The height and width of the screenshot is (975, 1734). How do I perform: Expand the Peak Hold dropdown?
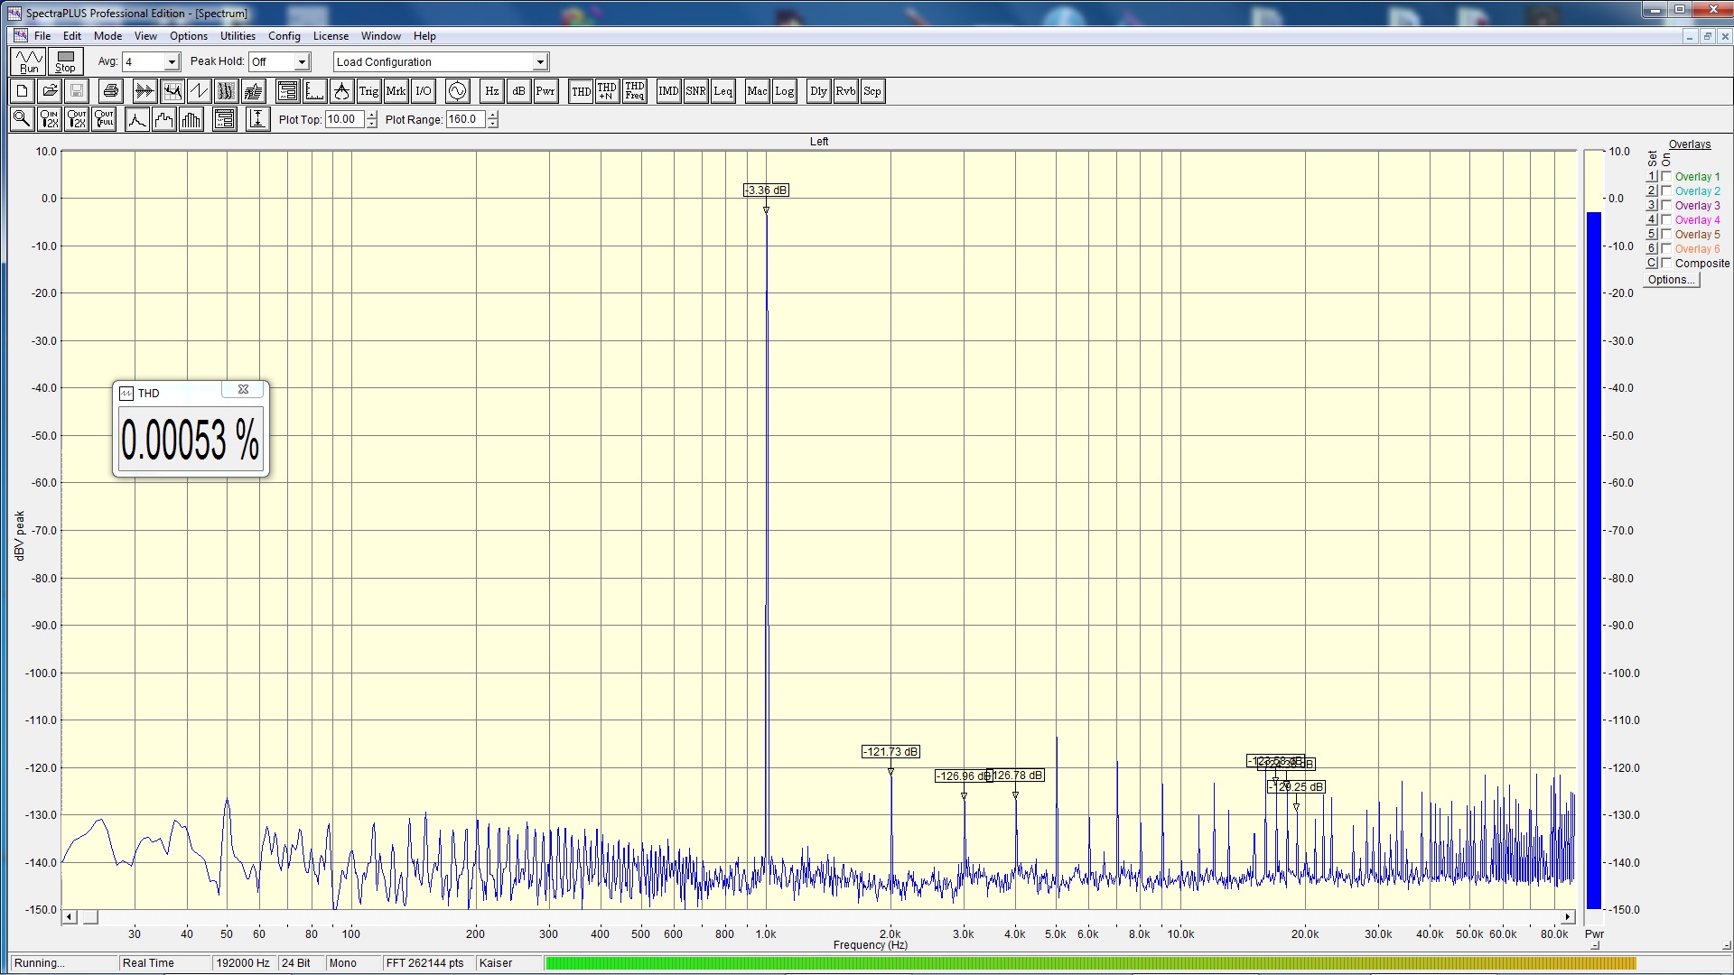click(x=302, y=62)
